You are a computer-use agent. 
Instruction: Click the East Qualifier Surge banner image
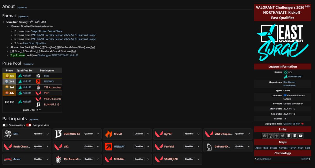click(x=282, y=42)
